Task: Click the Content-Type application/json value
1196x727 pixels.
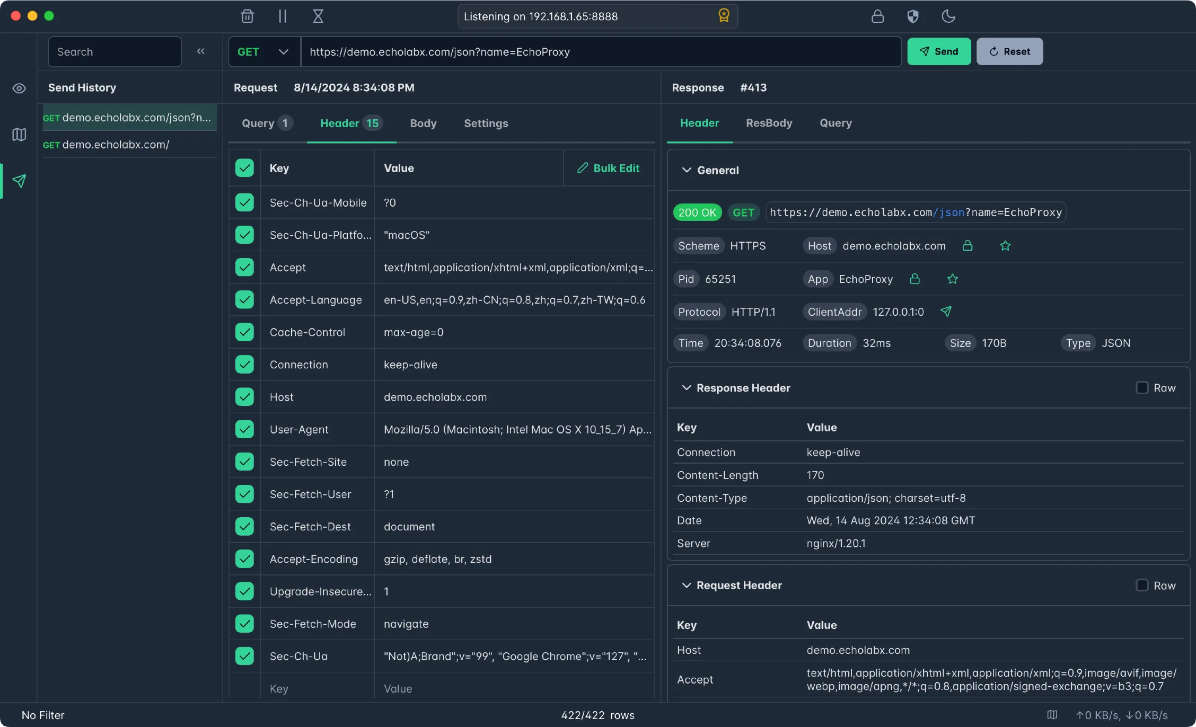Action: [x=886, y=498]
